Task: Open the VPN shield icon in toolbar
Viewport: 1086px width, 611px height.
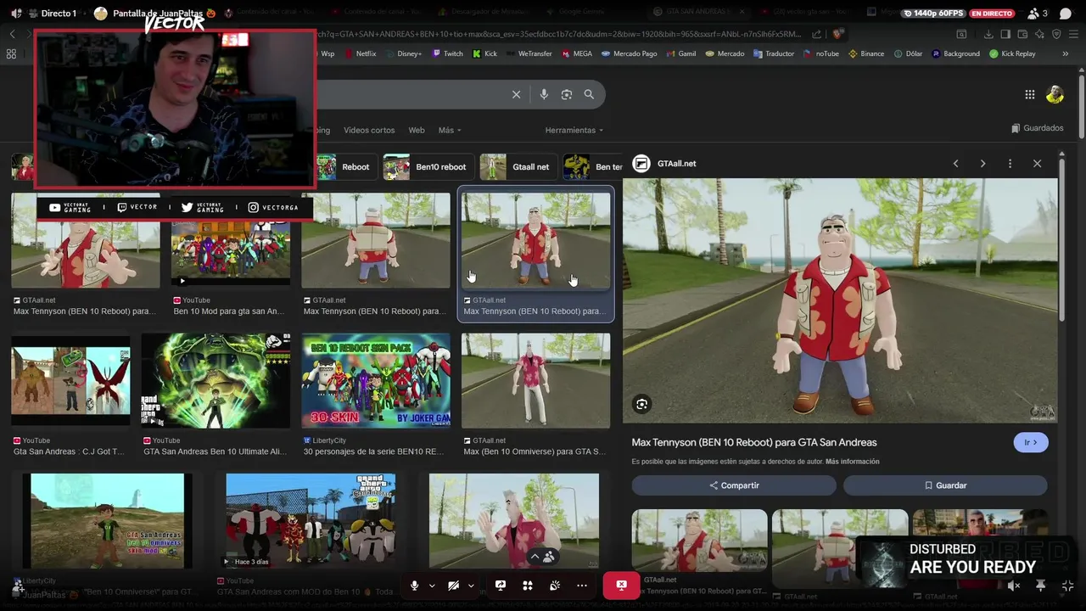Action: coord(1056,34)
